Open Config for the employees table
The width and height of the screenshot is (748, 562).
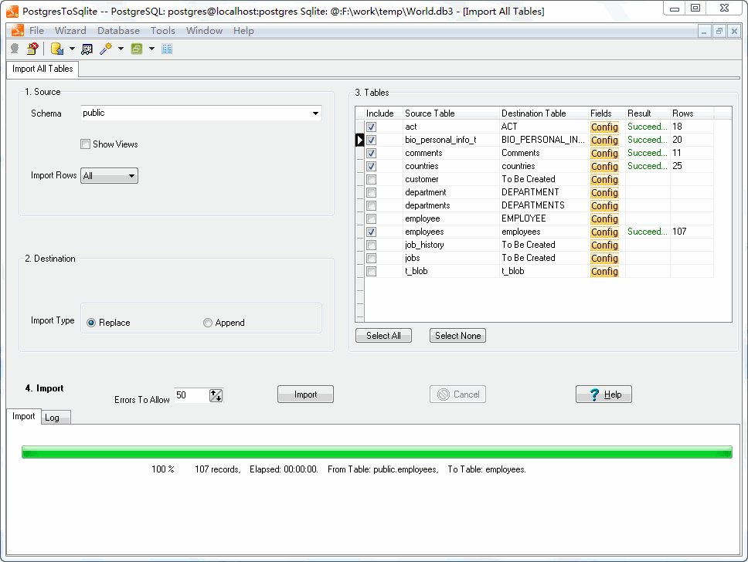coord(604,232)
